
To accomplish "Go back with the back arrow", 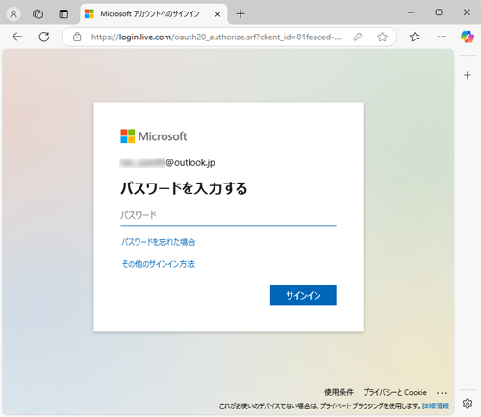I will pyautogui.click(x=17, y=37).
